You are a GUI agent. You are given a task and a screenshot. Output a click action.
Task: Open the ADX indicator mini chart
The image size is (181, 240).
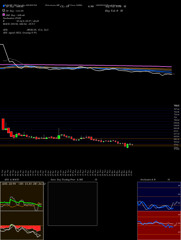coord(22,196)
